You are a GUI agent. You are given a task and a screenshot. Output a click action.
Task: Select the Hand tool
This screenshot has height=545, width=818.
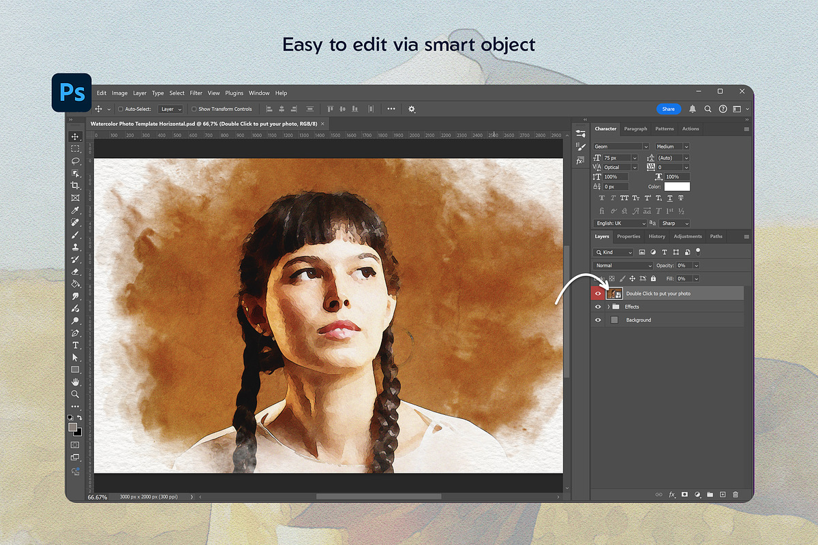point(75,382)
